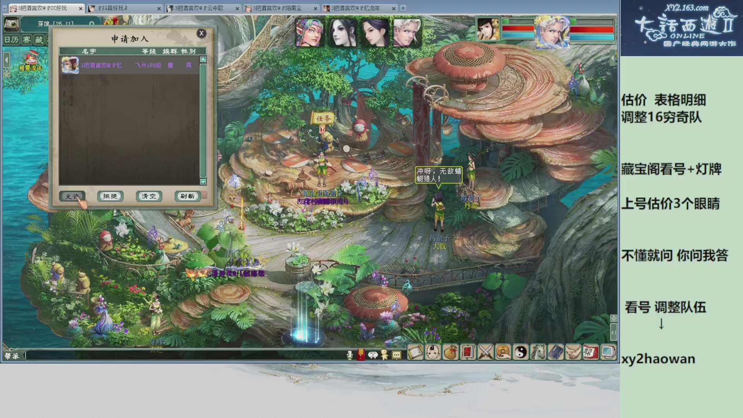Click the 允许 approve button
Image resolution: width=743 pixels, height=418 pixels.
pos(72,196)
